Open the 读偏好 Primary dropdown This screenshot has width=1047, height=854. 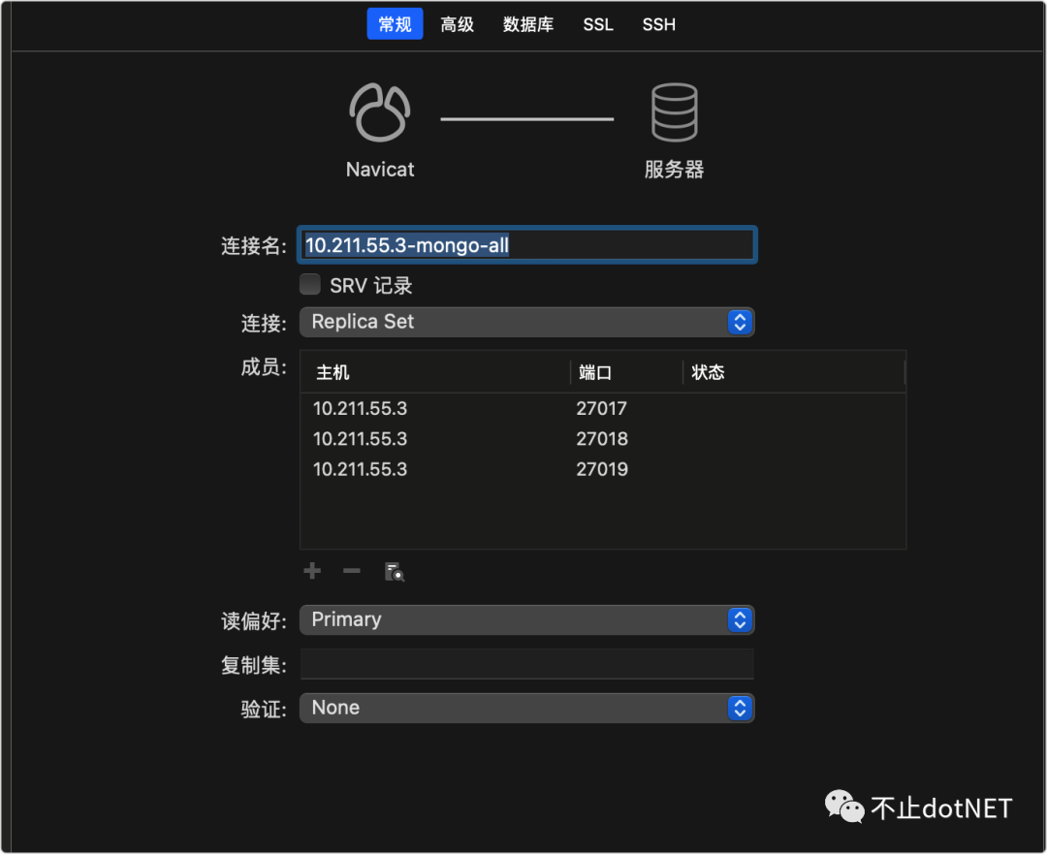pos(527,619)
